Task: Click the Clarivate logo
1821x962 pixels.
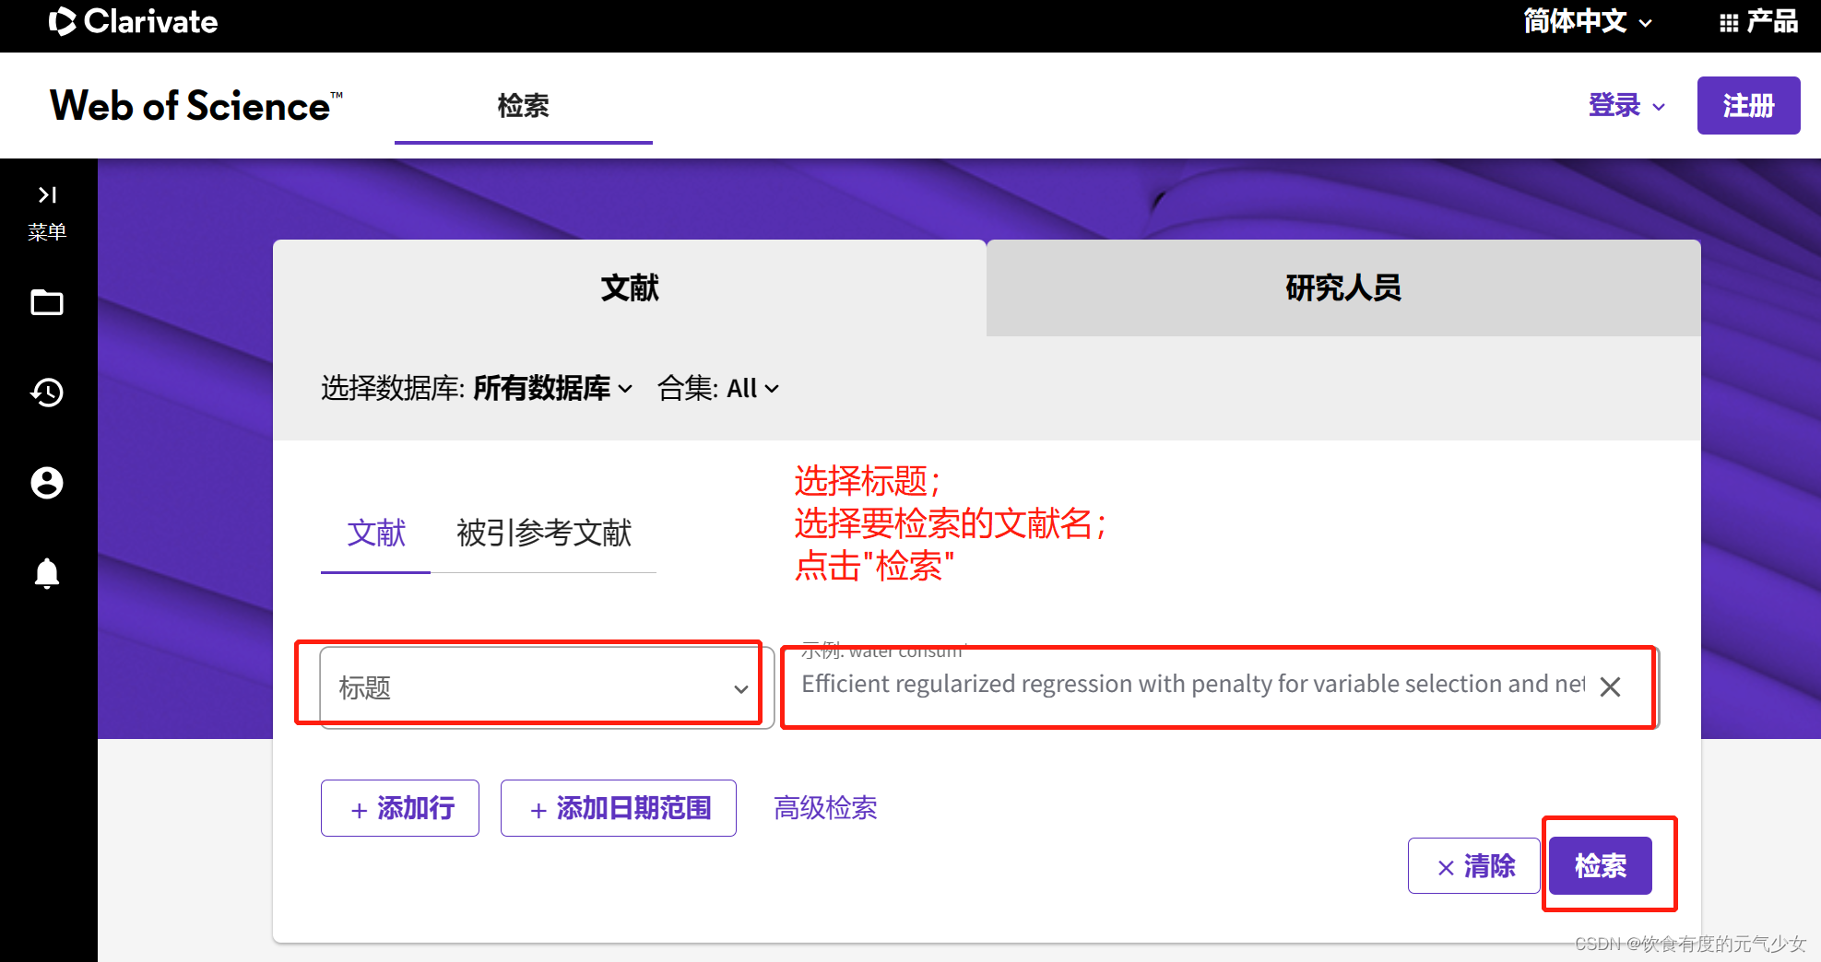Action: click(133, 21)
